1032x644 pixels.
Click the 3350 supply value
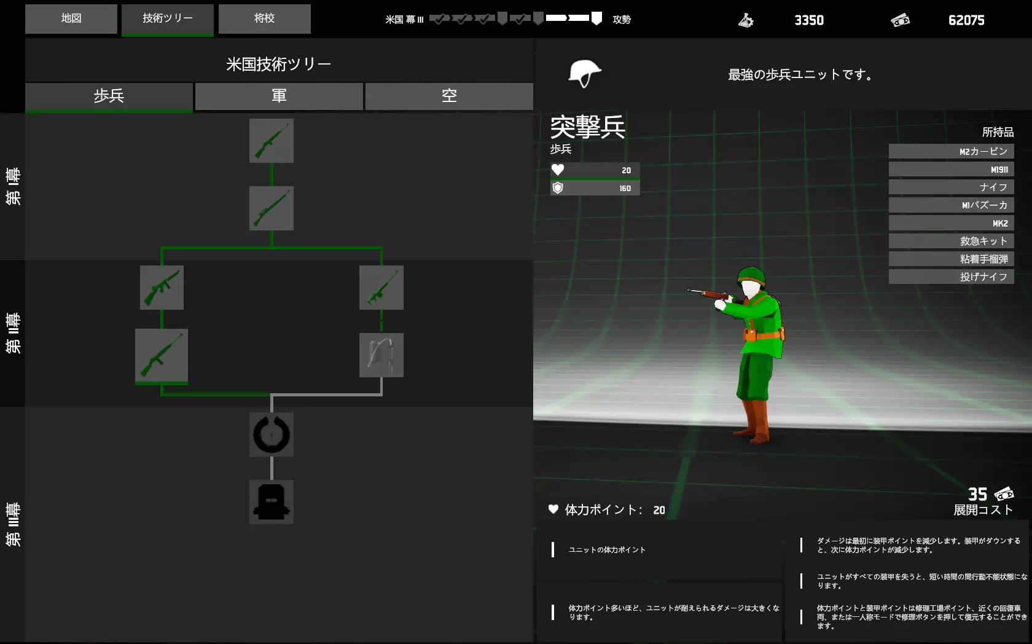(x=809, y=20)
